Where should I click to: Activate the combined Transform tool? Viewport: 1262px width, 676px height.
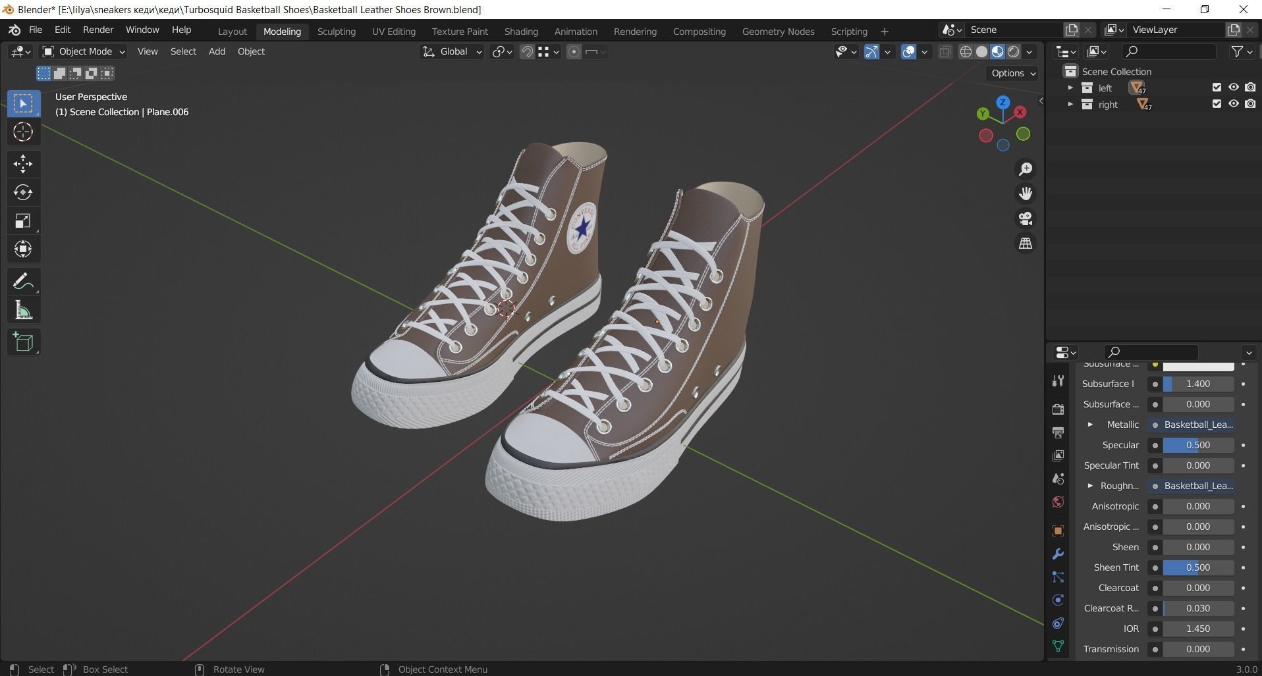click(x=23, y=249)
